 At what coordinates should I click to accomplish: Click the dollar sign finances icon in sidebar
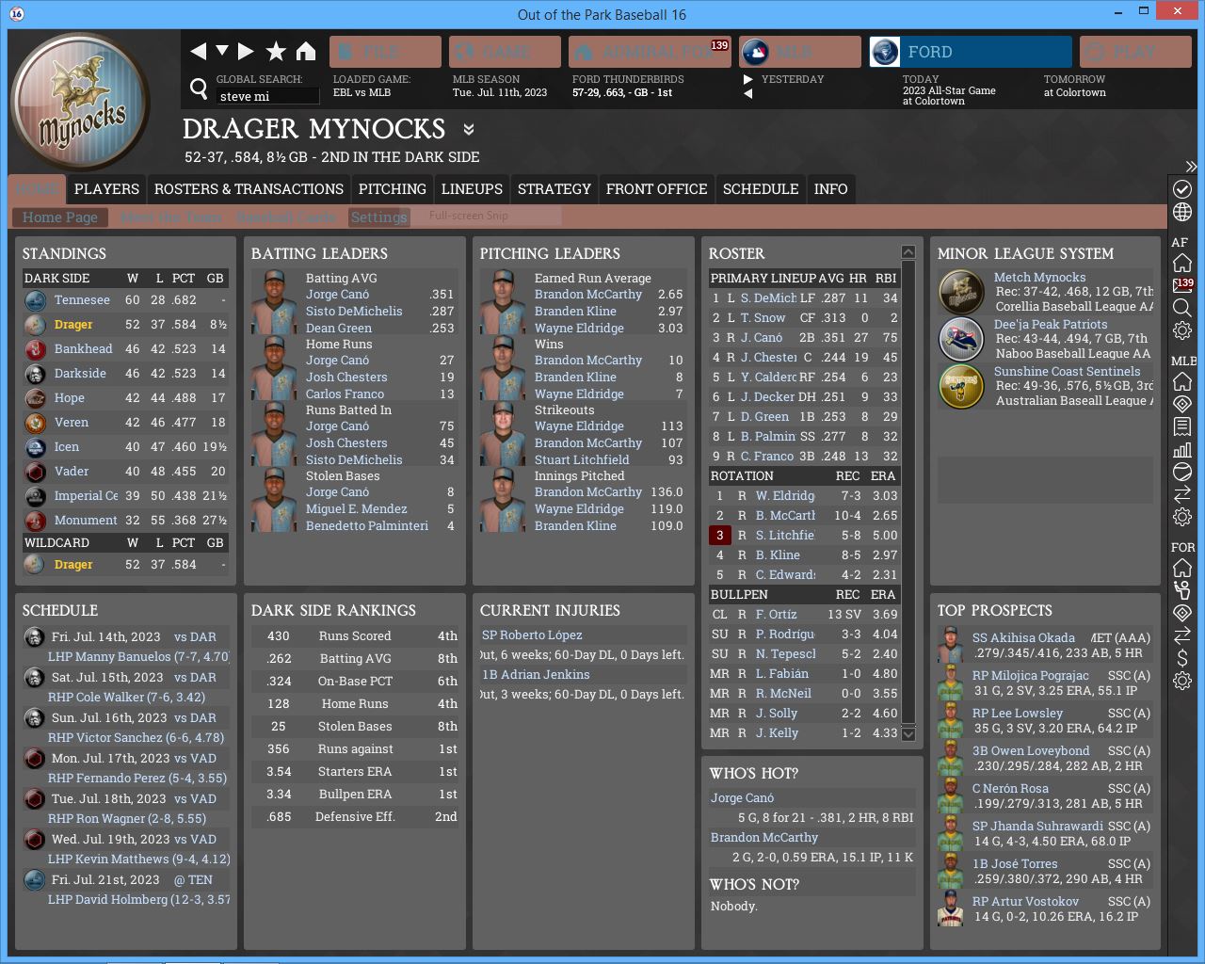click(x=1182, y=658)
